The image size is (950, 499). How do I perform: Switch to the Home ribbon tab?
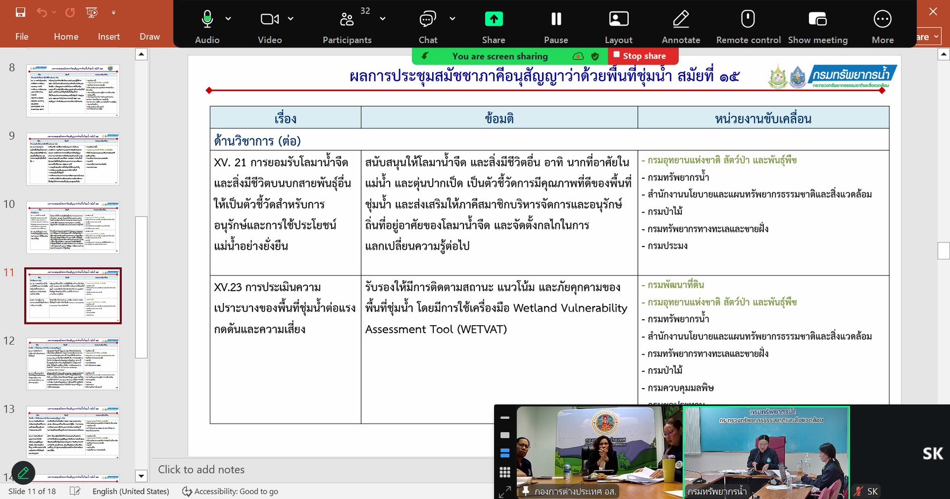(66, 37)
